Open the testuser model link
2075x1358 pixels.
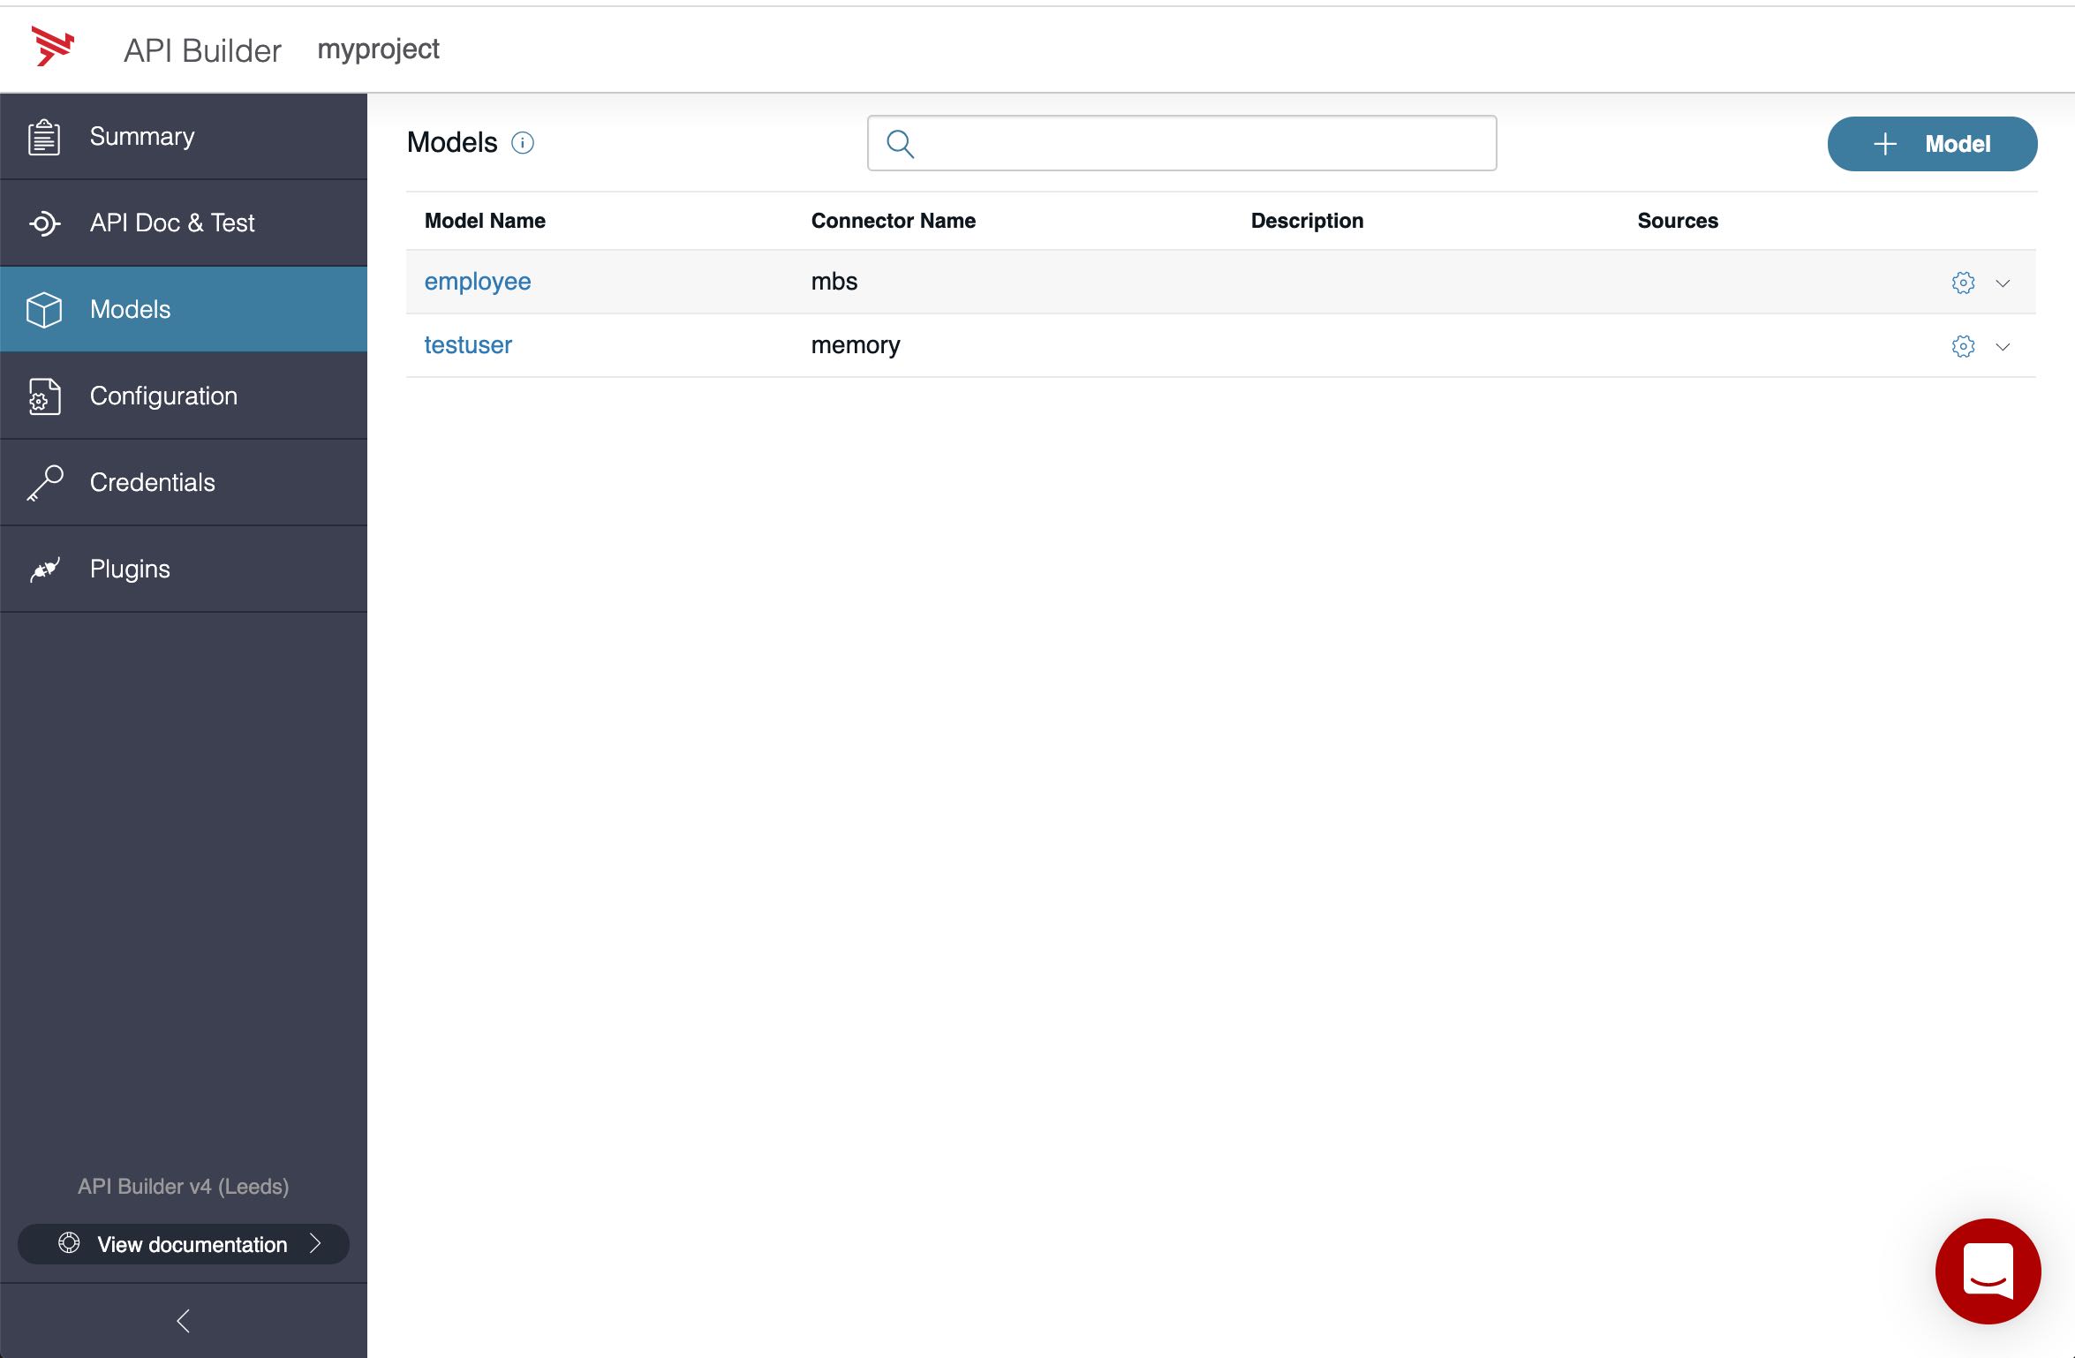(468, 345)
